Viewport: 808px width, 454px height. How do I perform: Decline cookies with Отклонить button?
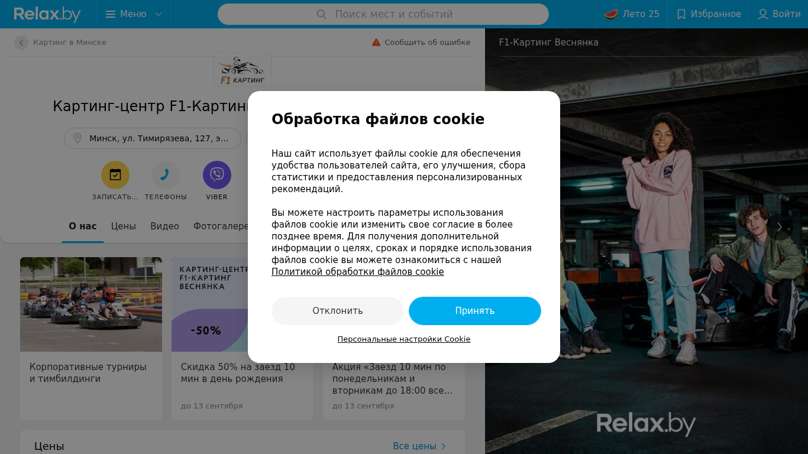point(338,311)
